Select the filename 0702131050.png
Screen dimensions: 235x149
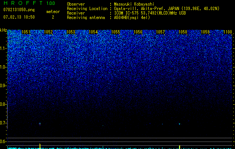coord(19,10)
